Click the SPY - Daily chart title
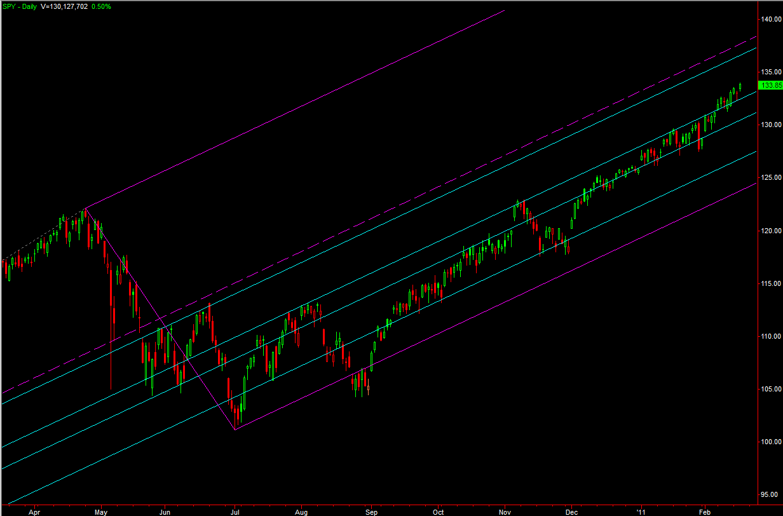Image resolution: width=783 pixels, height=516 pixels. click(x=19, y=6)
